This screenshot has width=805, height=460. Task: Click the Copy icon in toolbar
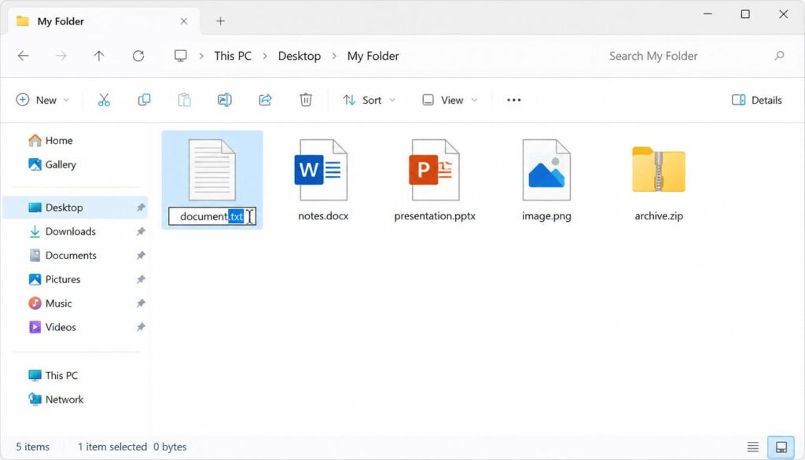tap(145, 100)
